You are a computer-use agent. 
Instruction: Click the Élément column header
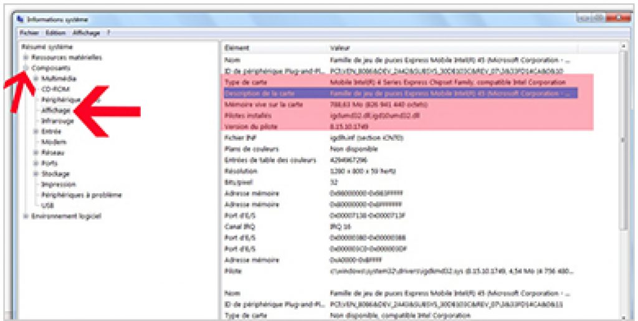(x=237, y=47)
